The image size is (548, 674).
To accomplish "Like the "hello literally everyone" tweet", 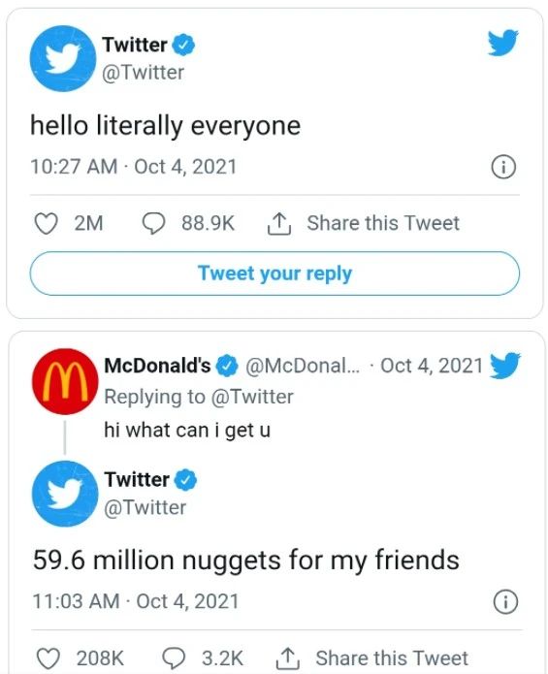I will 46,223.
